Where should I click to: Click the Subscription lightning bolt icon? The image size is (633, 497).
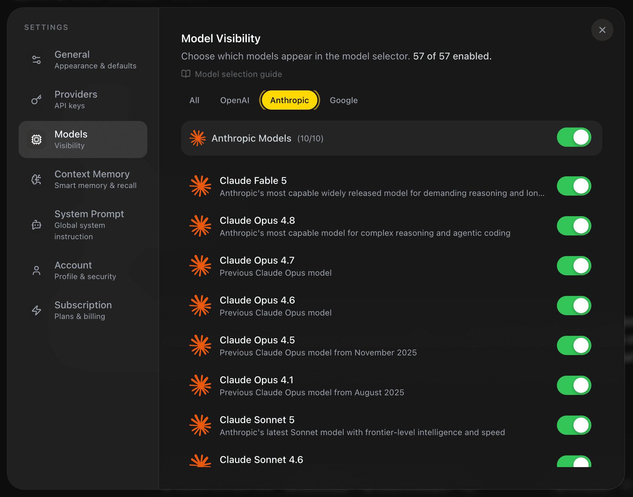click(36, 310)
